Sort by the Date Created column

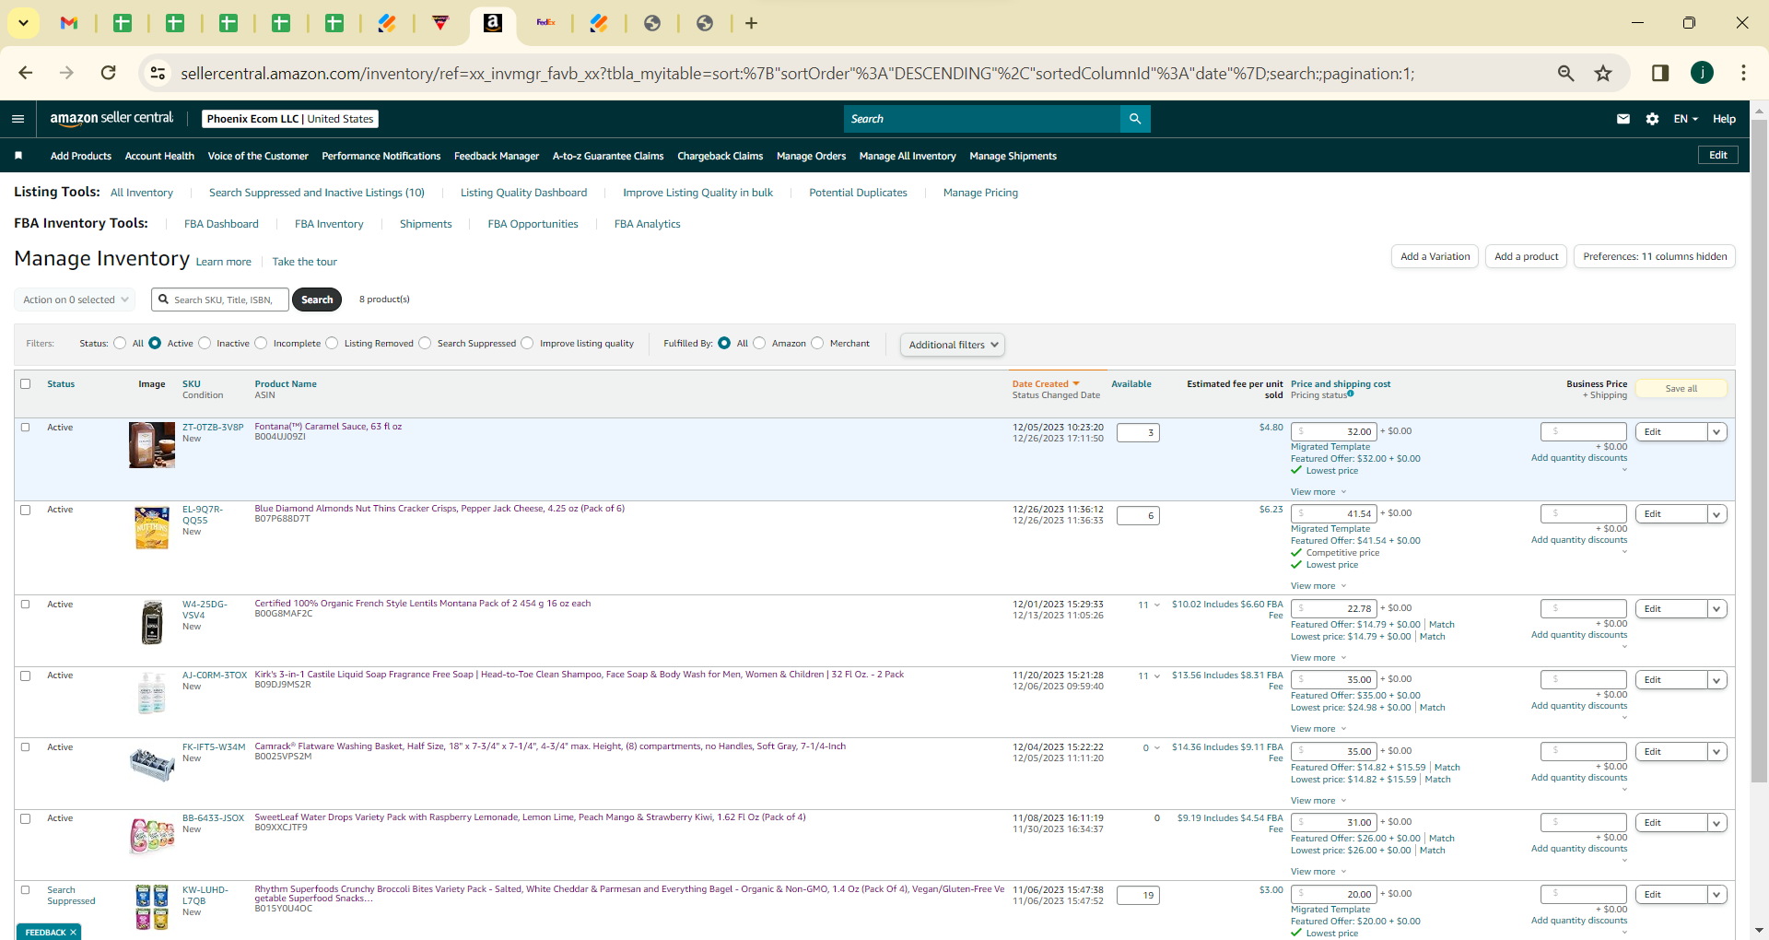point(1045,384)
